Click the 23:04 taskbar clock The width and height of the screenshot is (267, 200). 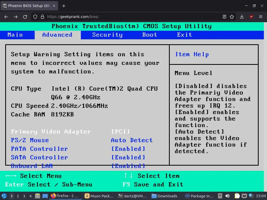click(x=261, y=196)
